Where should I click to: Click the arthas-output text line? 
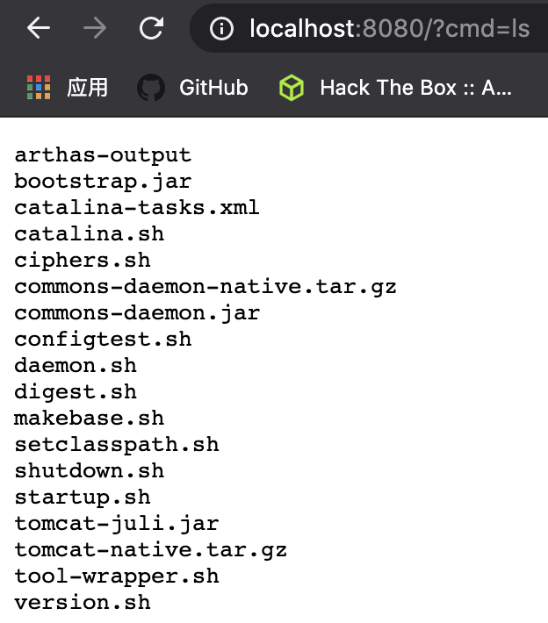click(x=103, y=155)
